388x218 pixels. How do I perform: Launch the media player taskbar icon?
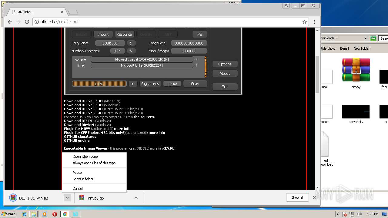tap(45, 214)
